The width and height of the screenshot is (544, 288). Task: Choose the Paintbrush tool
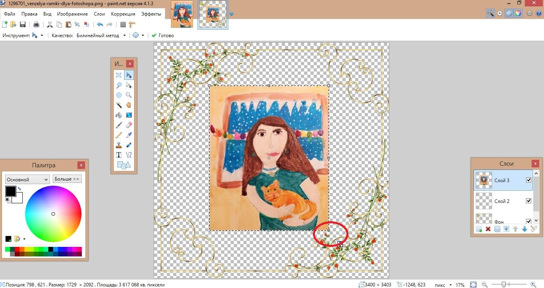(x=119, y=125)
